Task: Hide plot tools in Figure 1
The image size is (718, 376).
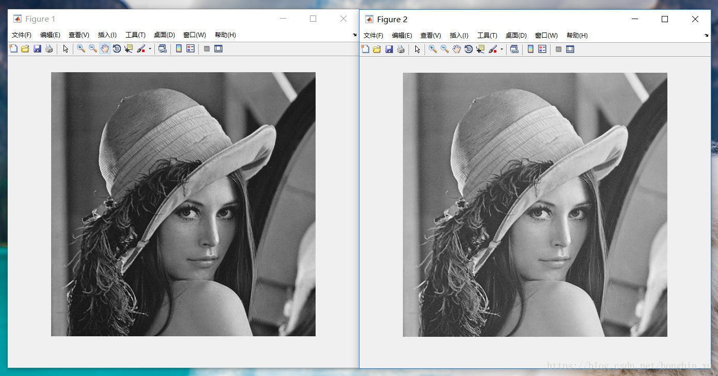Action: coord(207,49)
